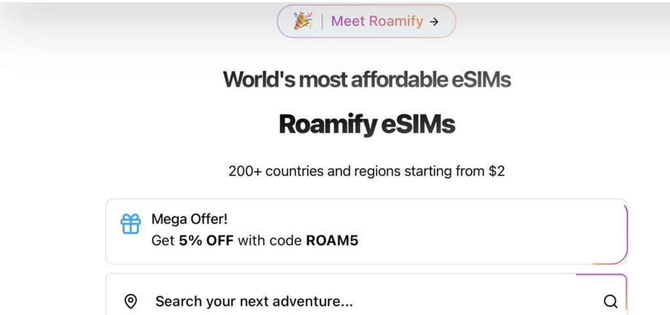Image resolution: width=670 pixels, height=315 pixels.
Task: Click the 'Roamify eSIMs' main heading
Action: point(366,124)
